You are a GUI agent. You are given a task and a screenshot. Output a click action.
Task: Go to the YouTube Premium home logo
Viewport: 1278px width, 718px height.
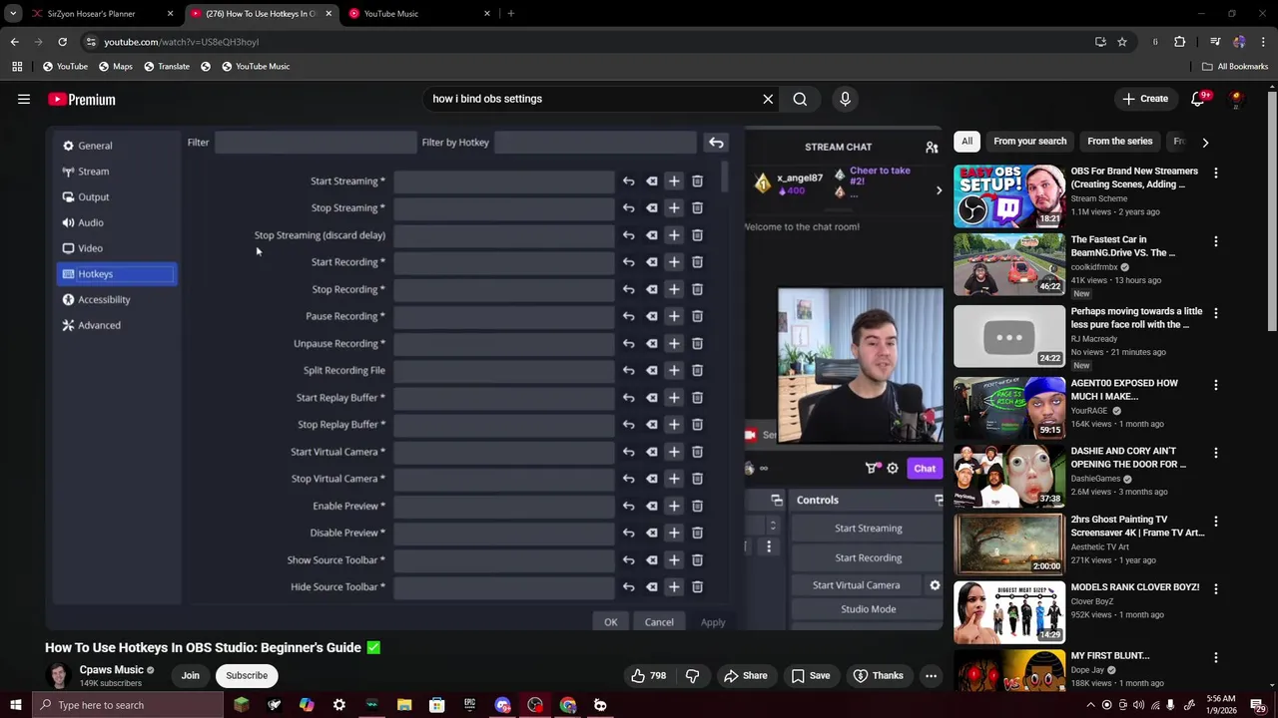[82, 99]
